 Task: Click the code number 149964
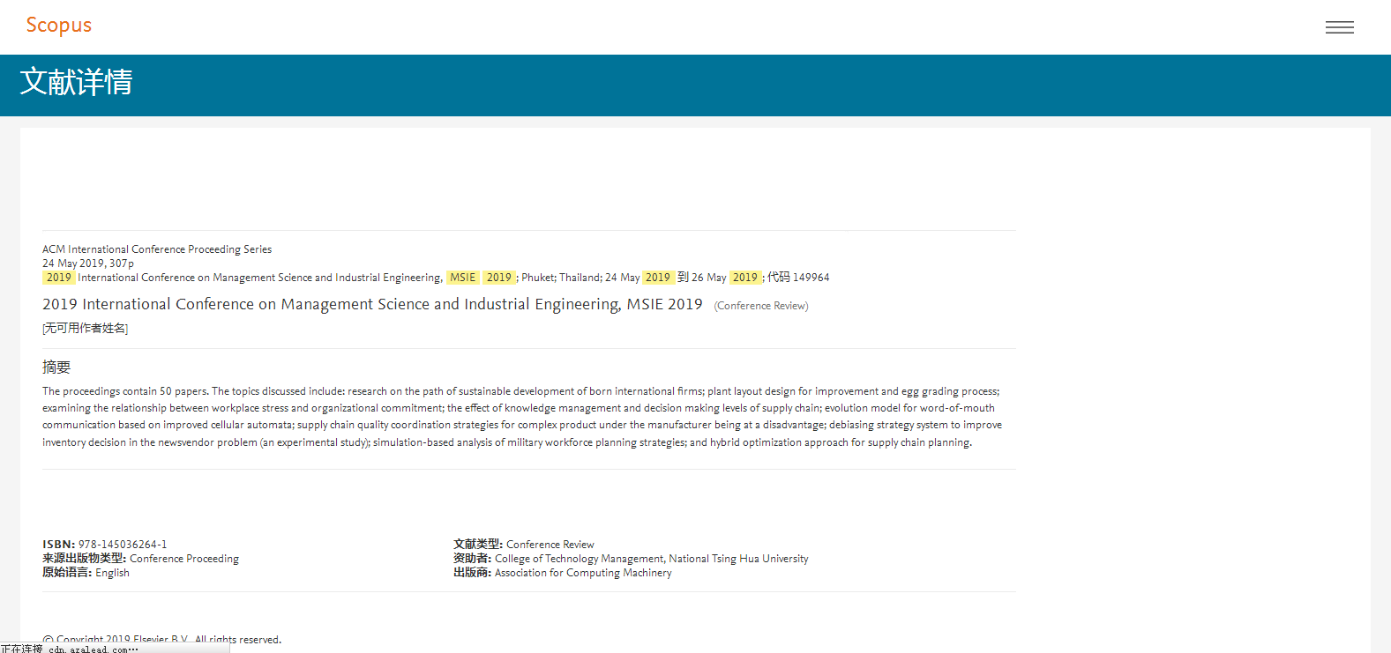coord(811,278)
